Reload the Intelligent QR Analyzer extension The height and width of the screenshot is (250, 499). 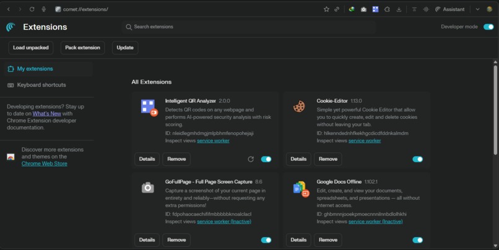click(x=251, y=159)
